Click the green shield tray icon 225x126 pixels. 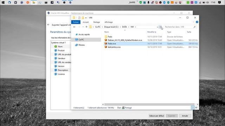(141, 2)
